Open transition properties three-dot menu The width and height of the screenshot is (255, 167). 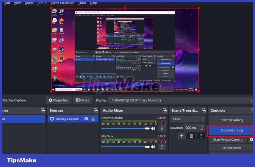(201, 135)
